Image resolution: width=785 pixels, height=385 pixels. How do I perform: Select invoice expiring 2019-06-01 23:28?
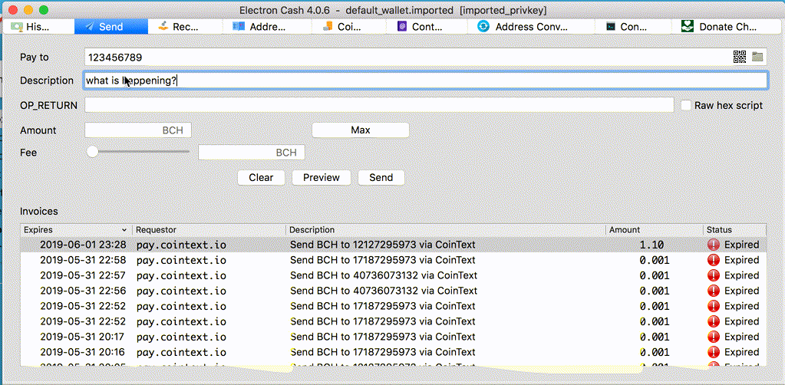(394, 245)
